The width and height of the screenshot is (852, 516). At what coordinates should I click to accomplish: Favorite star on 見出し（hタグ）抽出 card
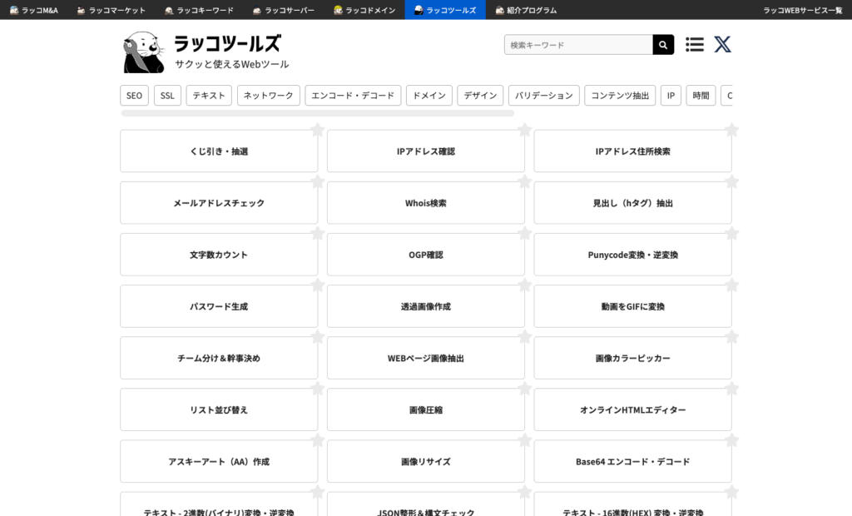[731, 181]
